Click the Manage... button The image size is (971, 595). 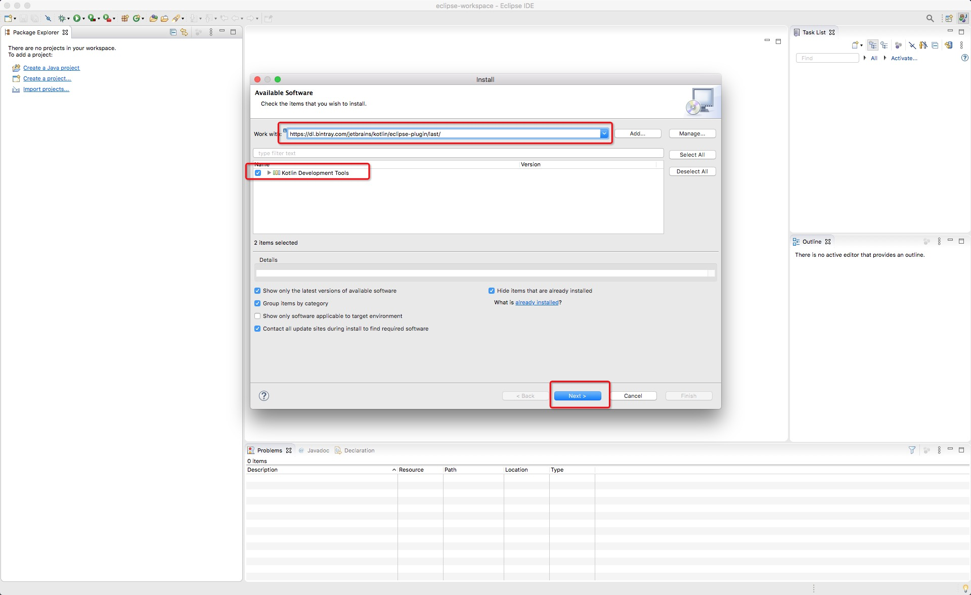click(x=692, y=133)
